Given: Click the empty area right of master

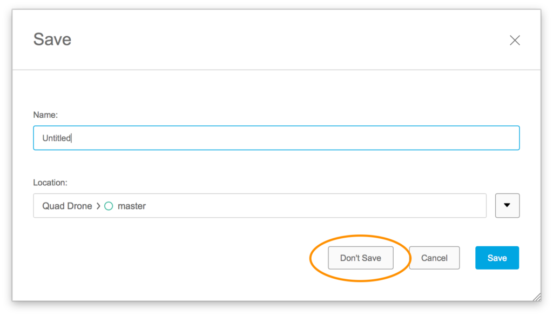Looking at the screenshot, I should 324,206.
